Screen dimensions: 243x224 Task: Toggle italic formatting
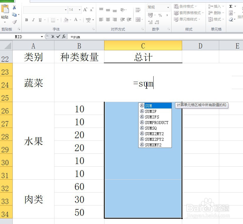(x=33, y=19)
